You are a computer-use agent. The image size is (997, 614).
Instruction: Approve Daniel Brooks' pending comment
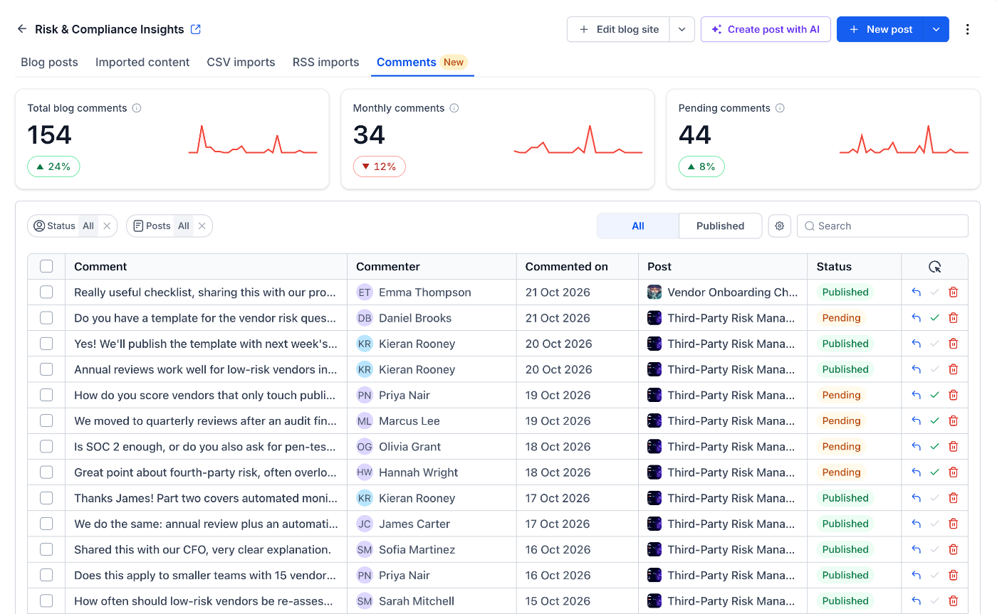(935, 318)
